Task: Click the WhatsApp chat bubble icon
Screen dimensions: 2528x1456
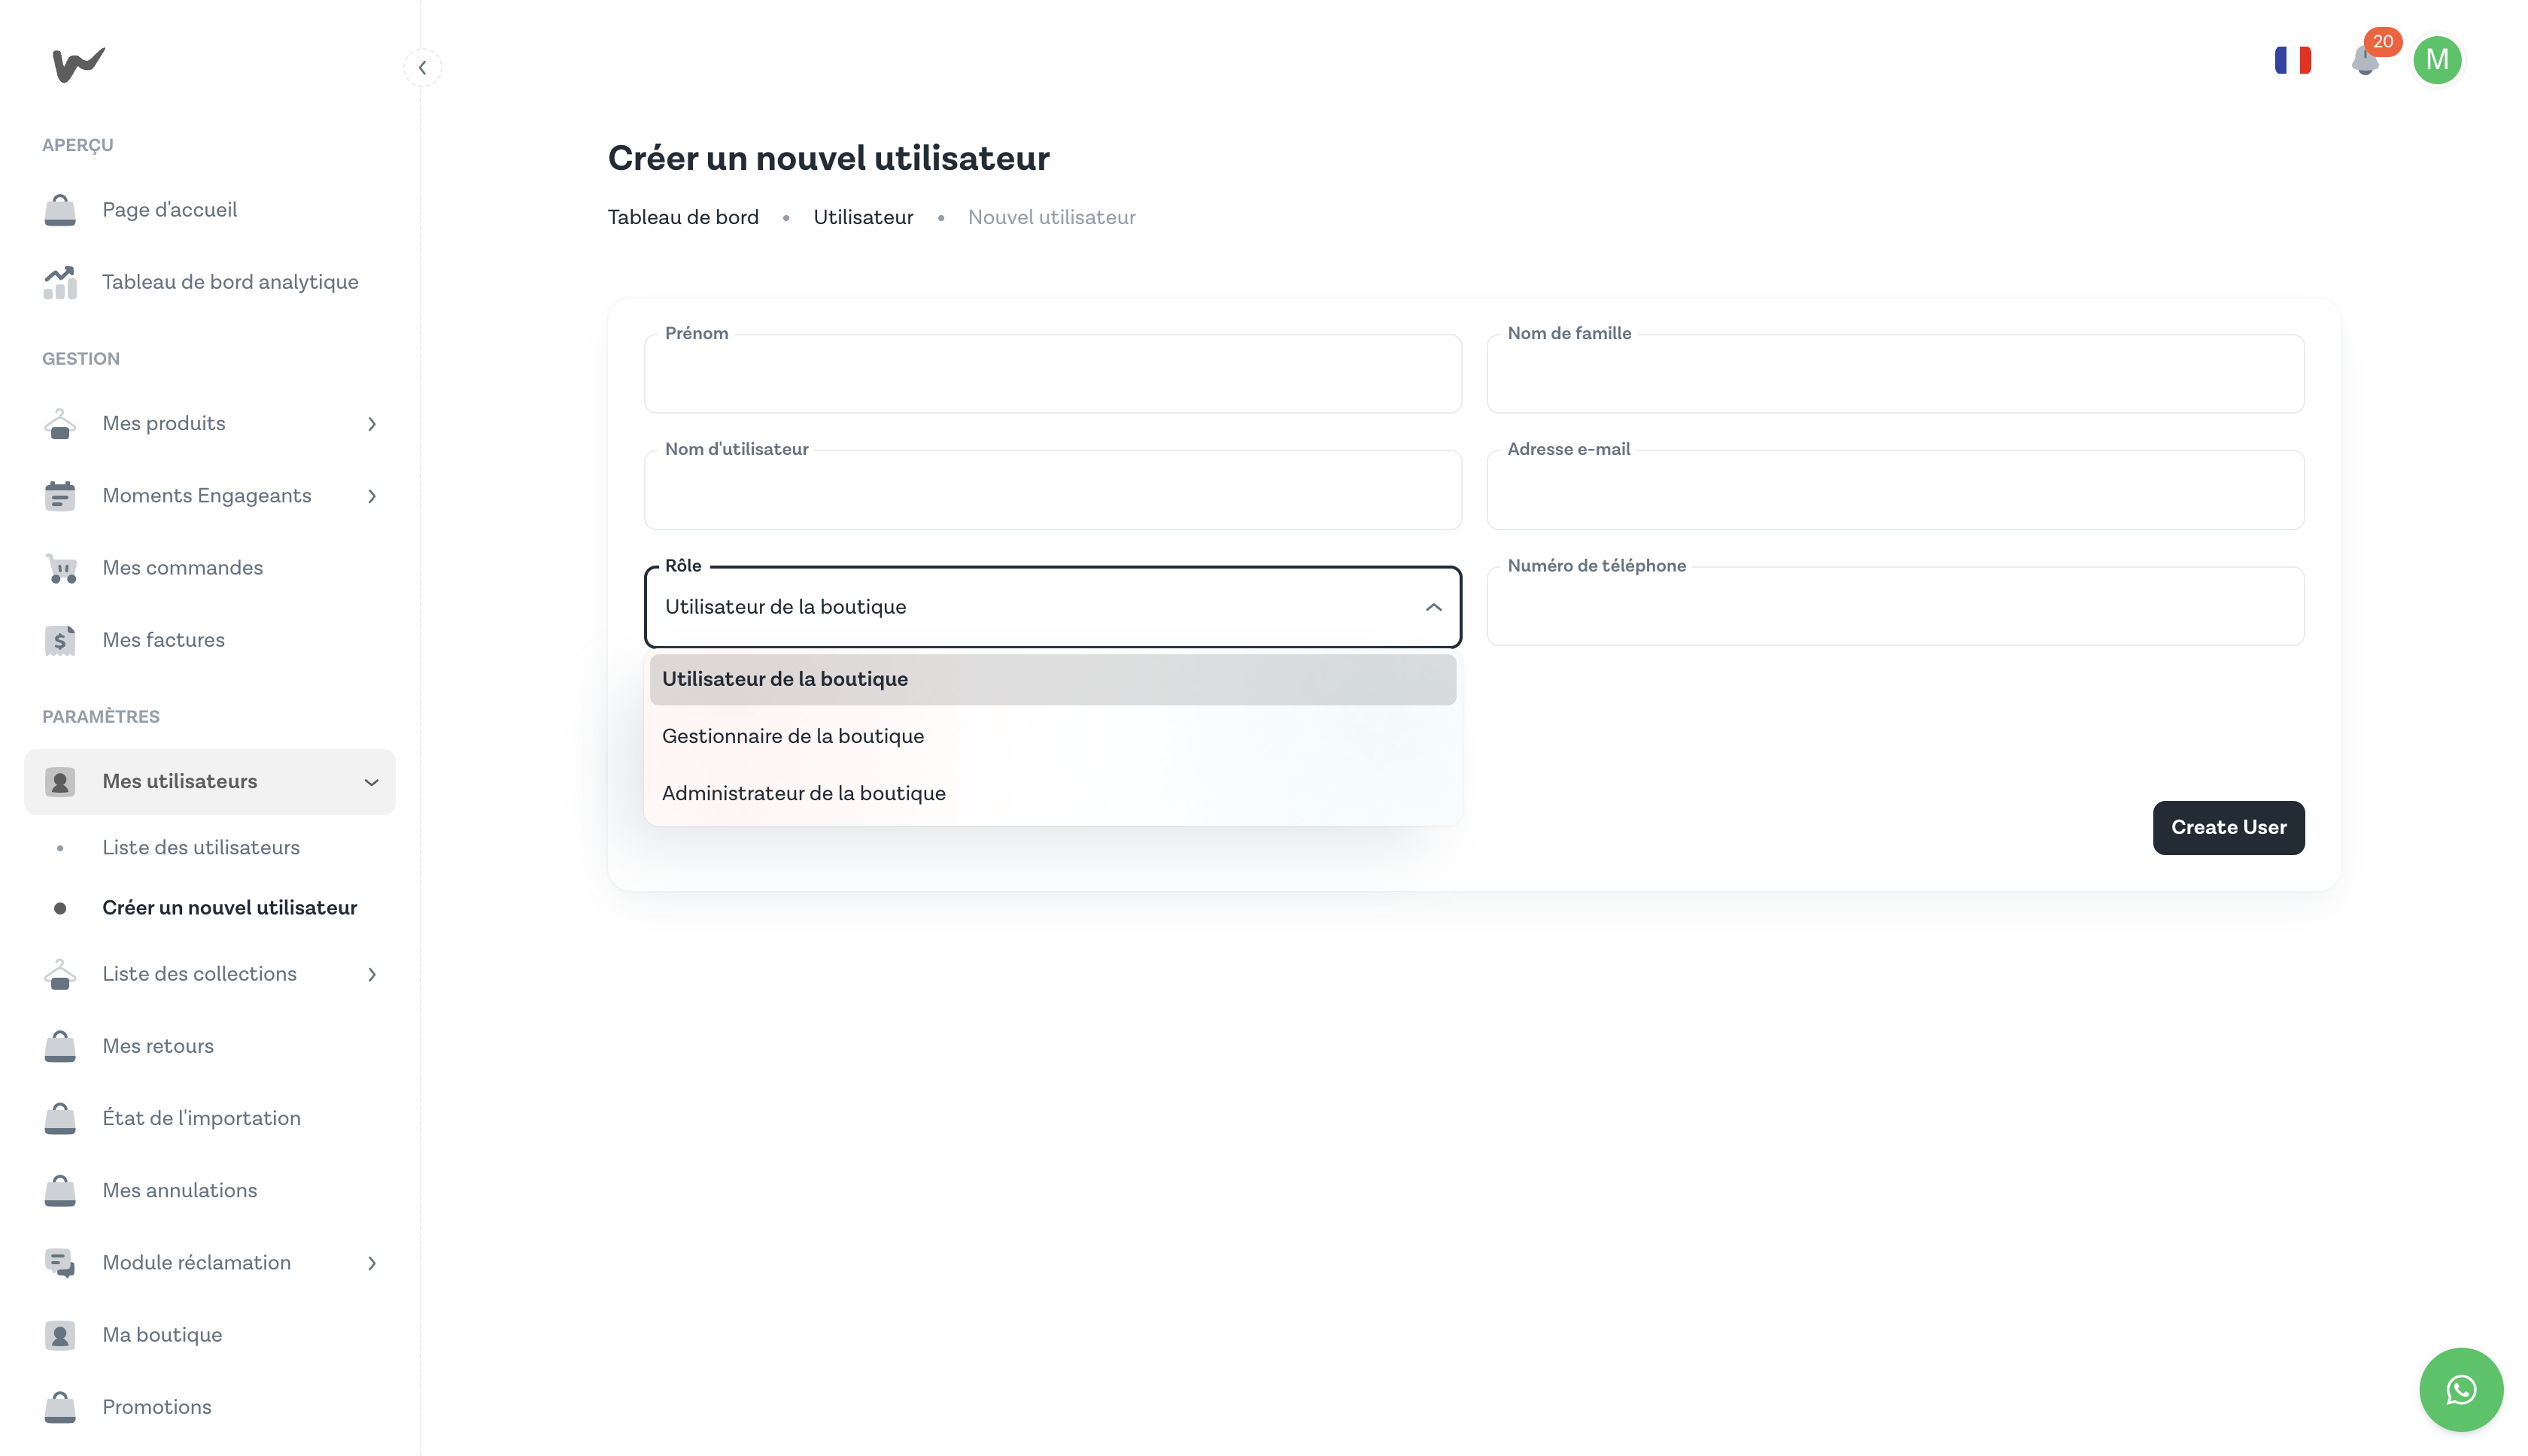Action: (2461, 1389)
